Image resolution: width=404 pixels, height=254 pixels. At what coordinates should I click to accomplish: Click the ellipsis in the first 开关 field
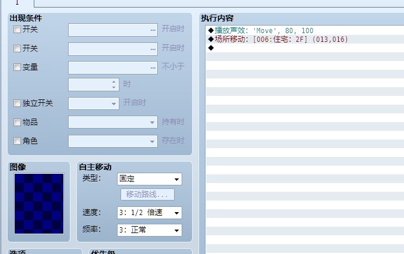[x=153, y=30]
